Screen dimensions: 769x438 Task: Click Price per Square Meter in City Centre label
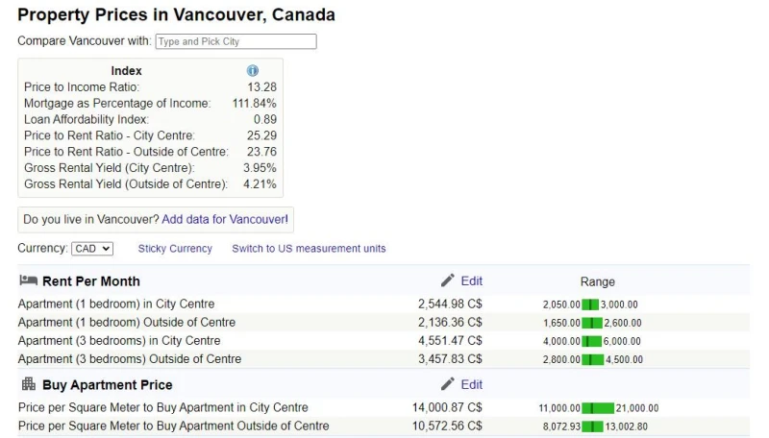[x=163, y=407]
